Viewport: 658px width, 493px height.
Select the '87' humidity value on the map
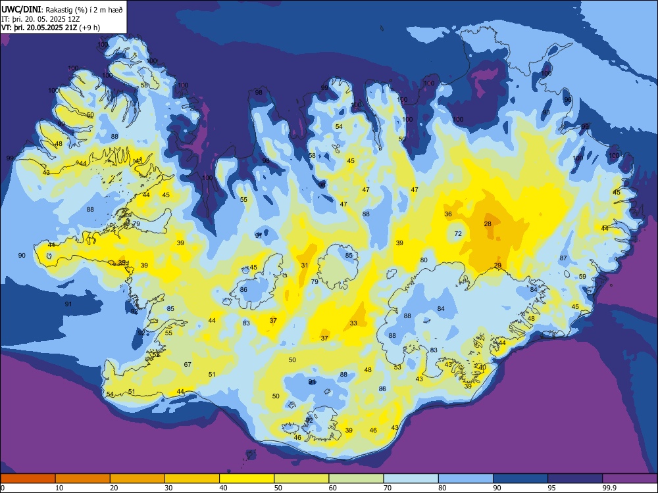click(x=563, y=258)
